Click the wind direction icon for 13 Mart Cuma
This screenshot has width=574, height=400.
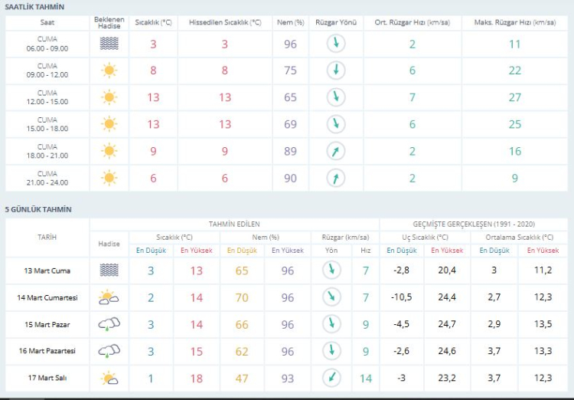[331, 270]
